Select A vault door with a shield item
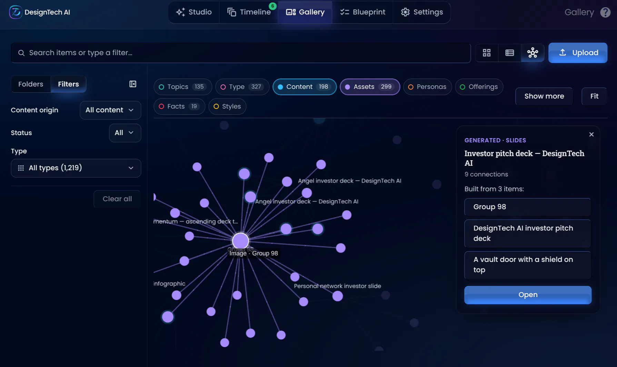This screenshot has width=617, height=367. coord(528,265)
